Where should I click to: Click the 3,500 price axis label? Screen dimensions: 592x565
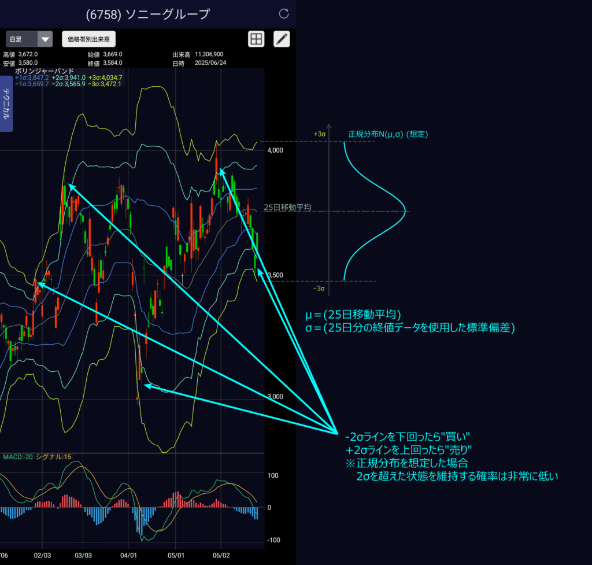pyautogui.click(x=275, y=275)
